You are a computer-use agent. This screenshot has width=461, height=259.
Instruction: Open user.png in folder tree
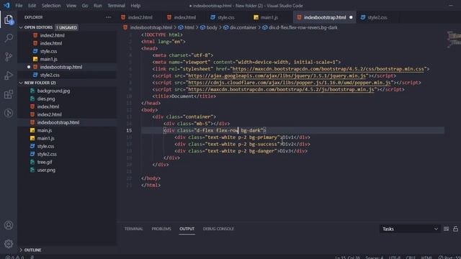[x=46, y=170]
